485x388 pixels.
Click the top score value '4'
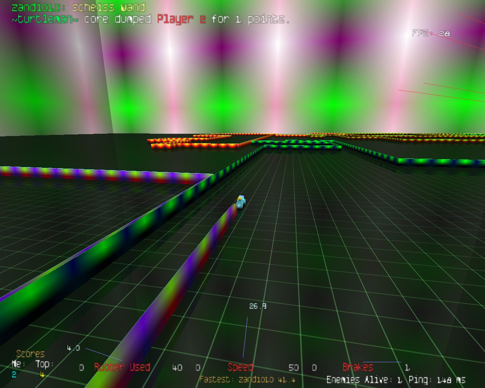click(42, 375)
